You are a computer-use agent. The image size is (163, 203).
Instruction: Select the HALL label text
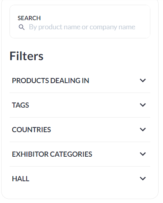21,179
